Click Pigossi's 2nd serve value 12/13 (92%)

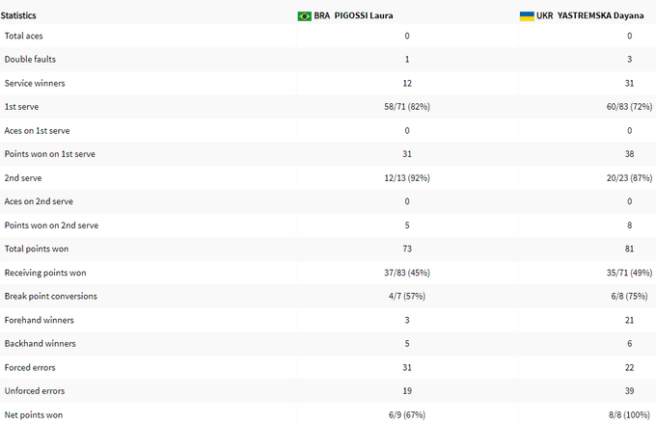click(407, 178)
